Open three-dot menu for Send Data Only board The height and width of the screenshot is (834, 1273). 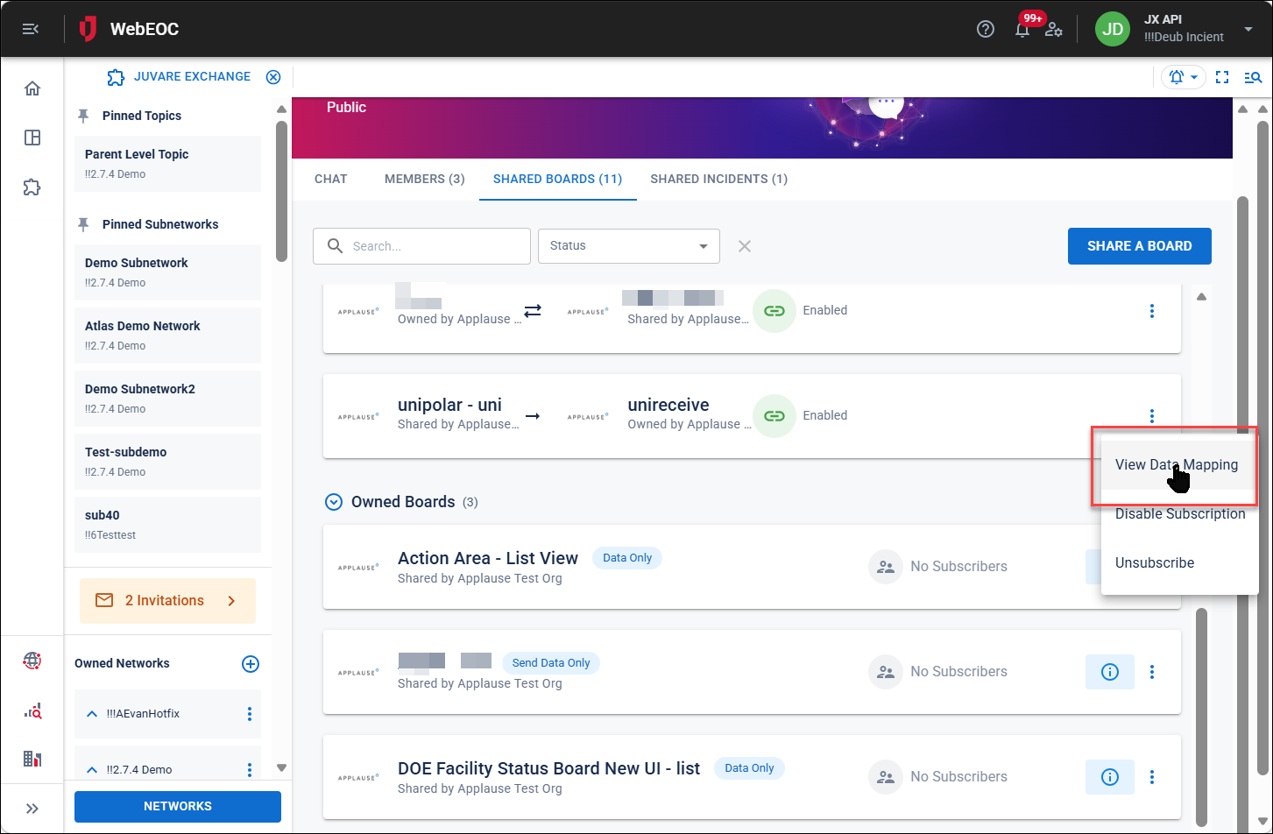pos(1152,672)
